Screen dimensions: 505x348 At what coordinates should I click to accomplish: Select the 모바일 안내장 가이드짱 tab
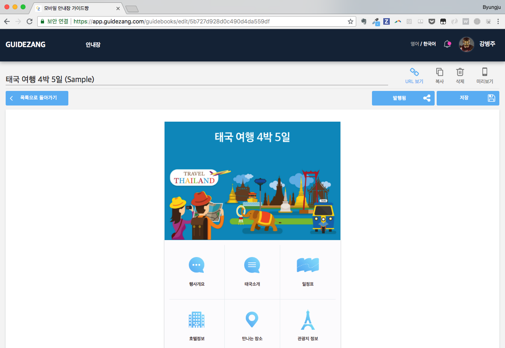point(76,8)
